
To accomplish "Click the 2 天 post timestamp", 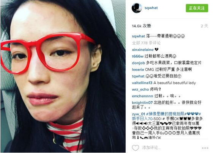I will [204, 26].
